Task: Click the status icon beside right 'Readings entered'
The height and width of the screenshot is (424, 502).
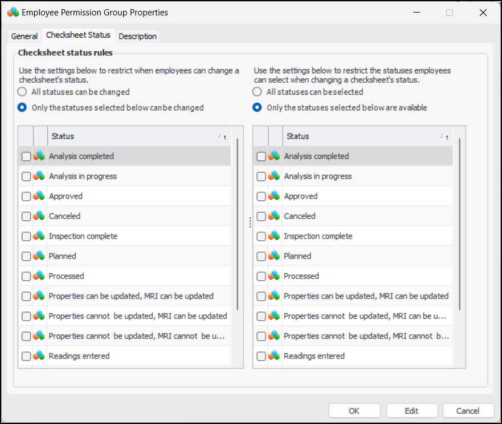Action: pos(275,356)
